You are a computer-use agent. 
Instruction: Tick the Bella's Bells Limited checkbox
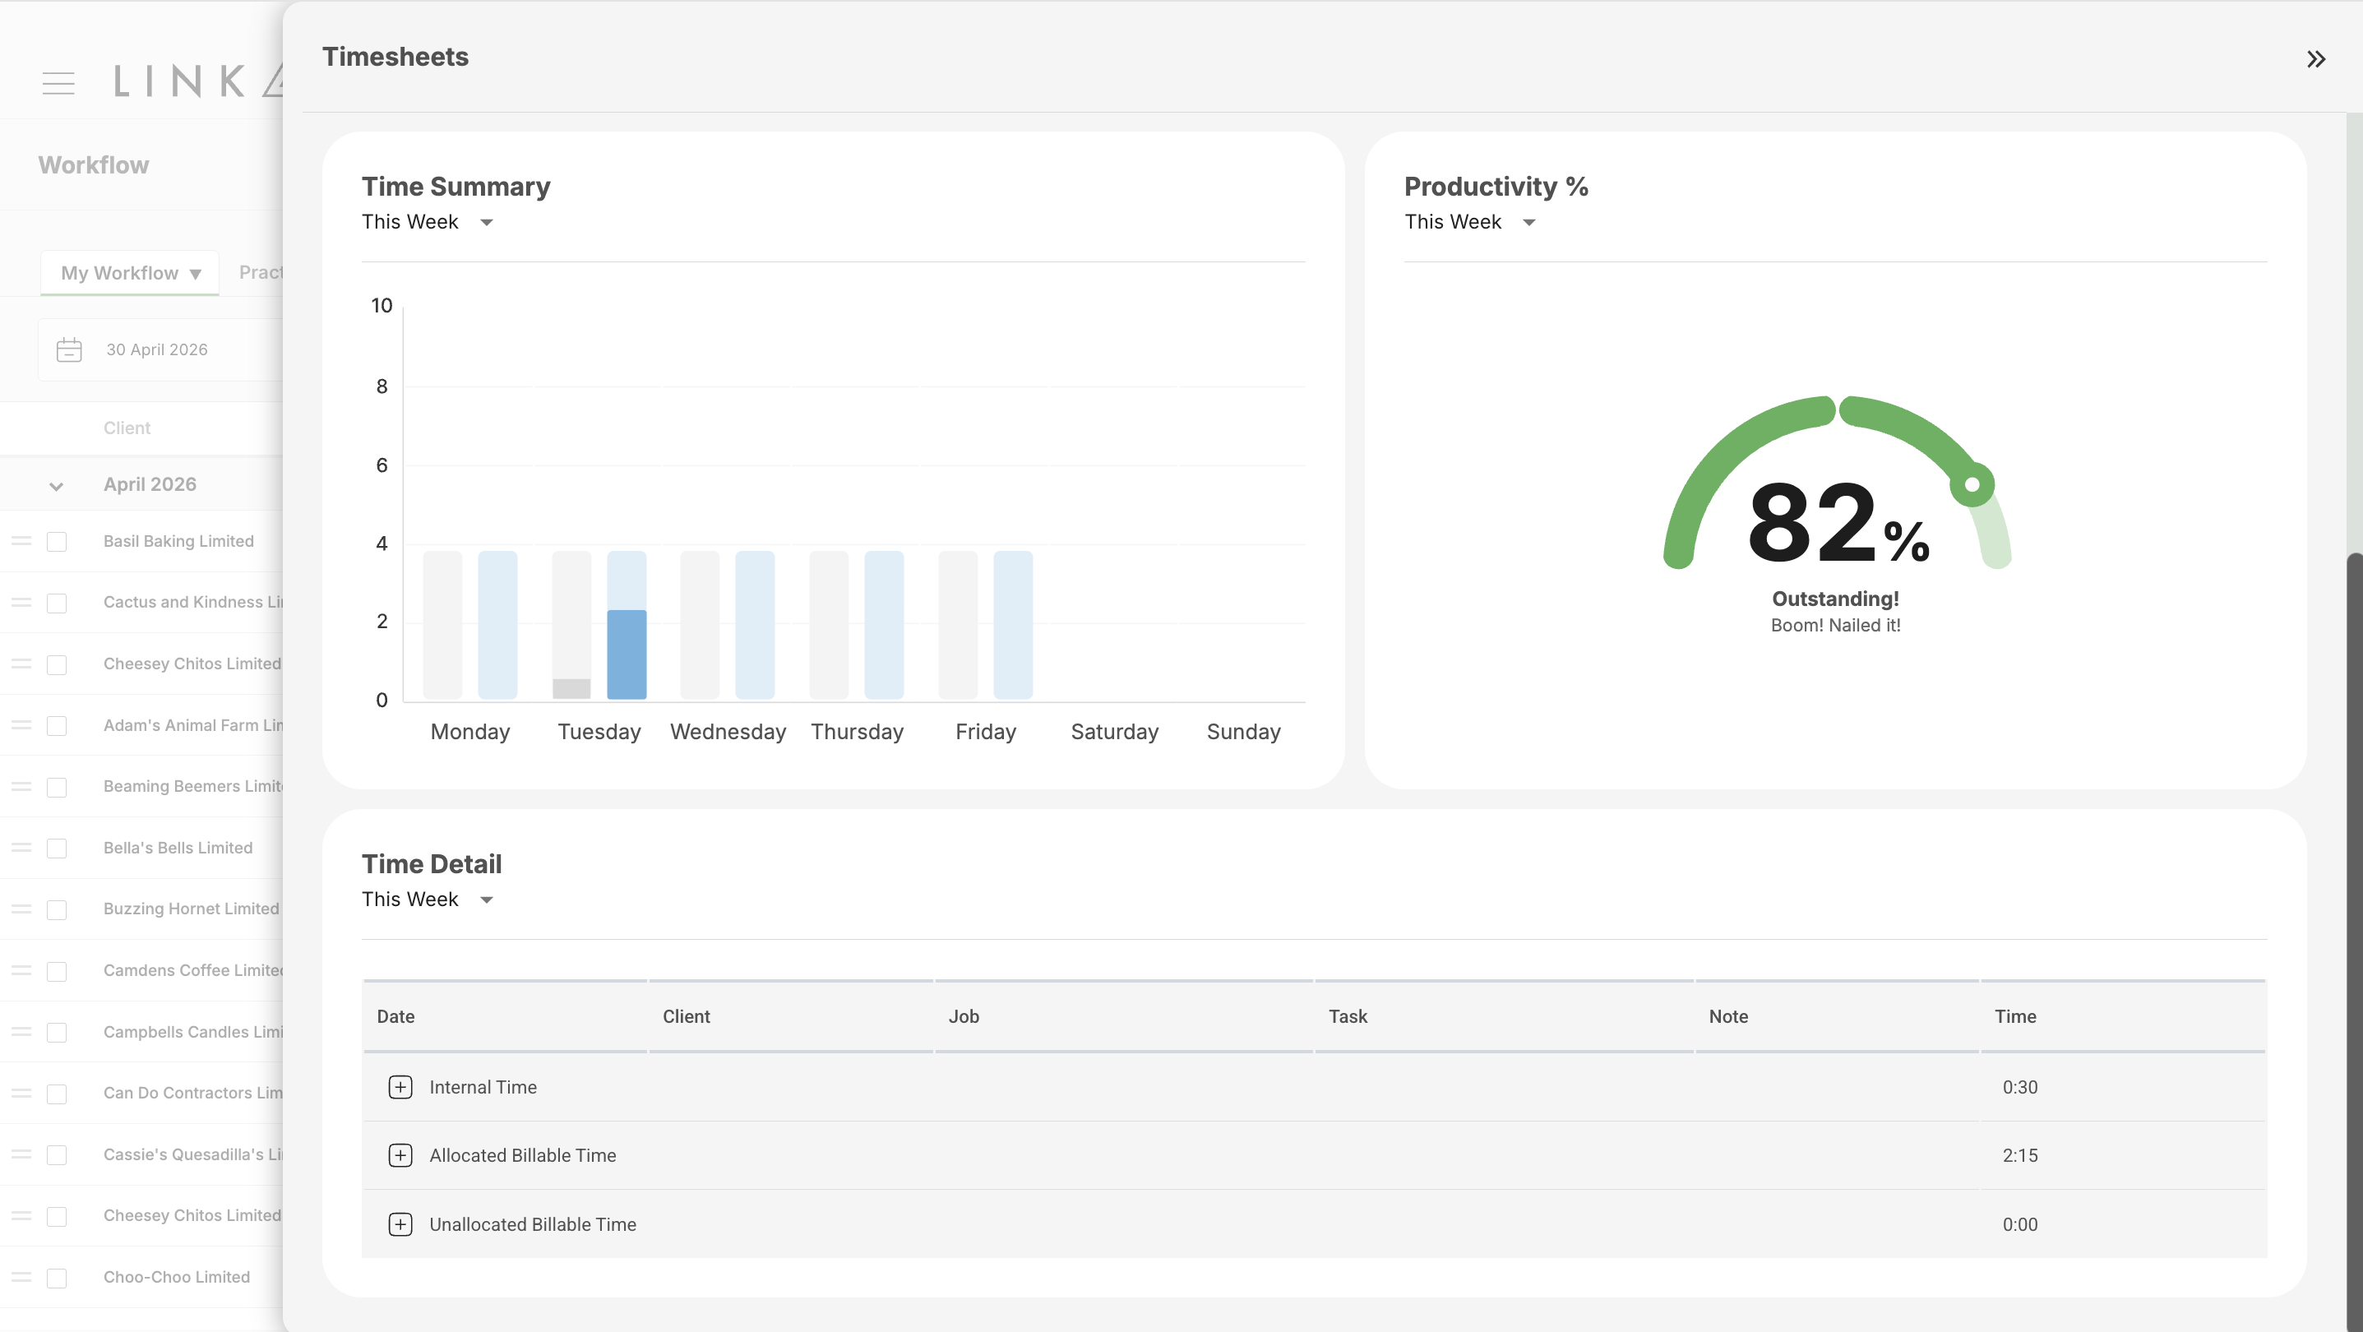(57, 848)
